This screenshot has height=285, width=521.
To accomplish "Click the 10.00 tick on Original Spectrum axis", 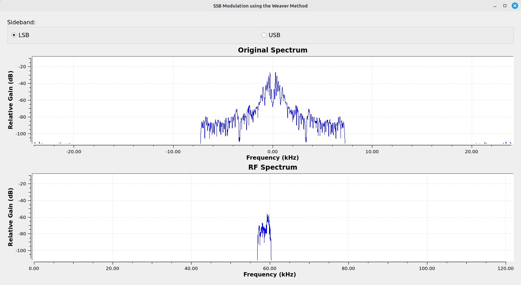I will [372, 151].
